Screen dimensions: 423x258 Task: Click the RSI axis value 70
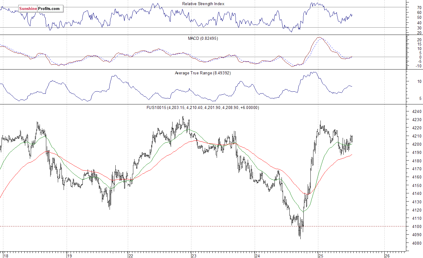(x=419, y=7)
